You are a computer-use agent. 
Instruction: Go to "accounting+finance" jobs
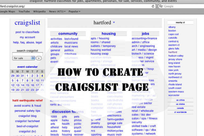pyautogui.click(x=144, y=39)
